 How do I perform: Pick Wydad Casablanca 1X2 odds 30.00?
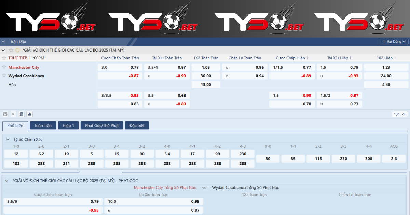point(206,76)
